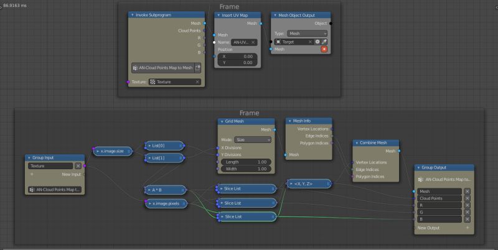Adjust Position X value 0.00

tap(238, 57)
